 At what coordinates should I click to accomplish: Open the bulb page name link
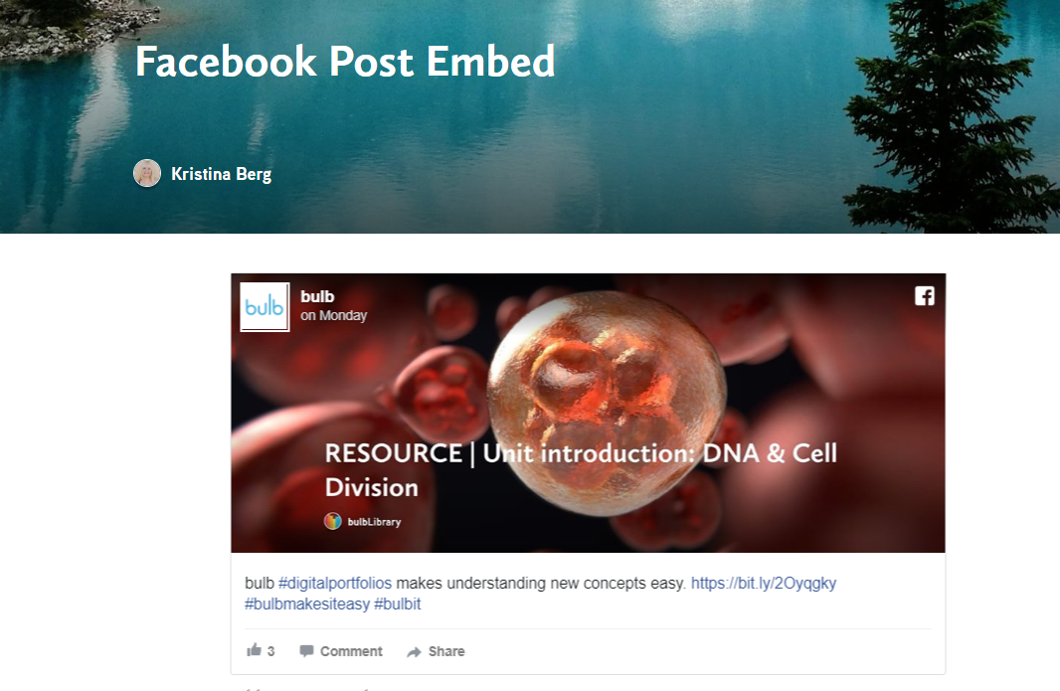pos(317,296)
